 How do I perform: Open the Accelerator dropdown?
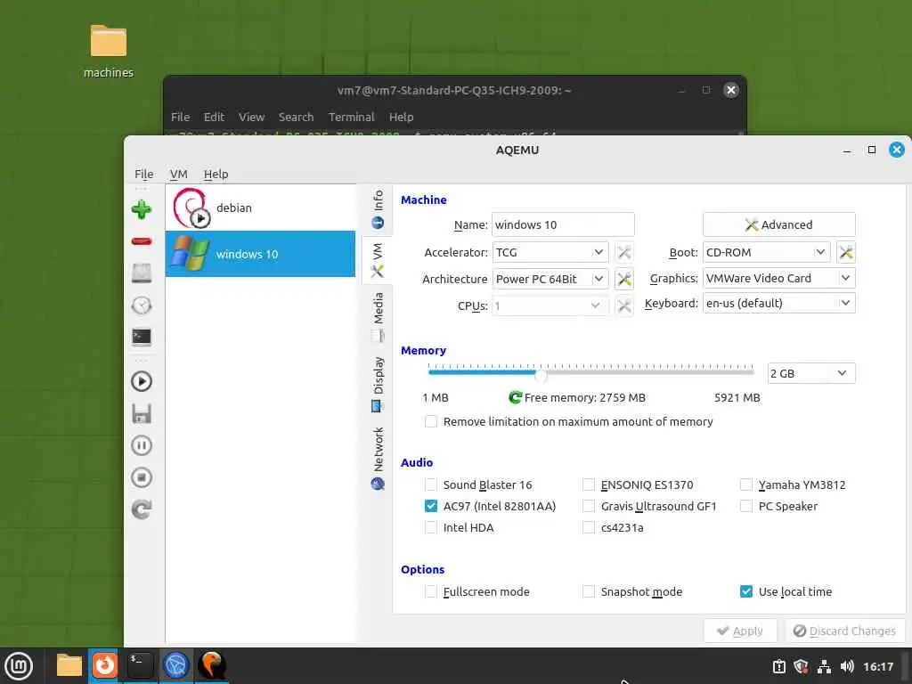(x=550, y=252)
